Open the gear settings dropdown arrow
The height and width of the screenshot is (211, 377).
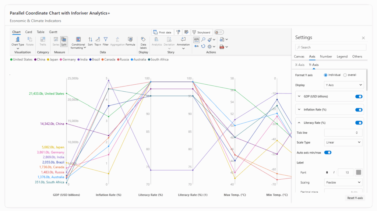[x=214, y=47]
